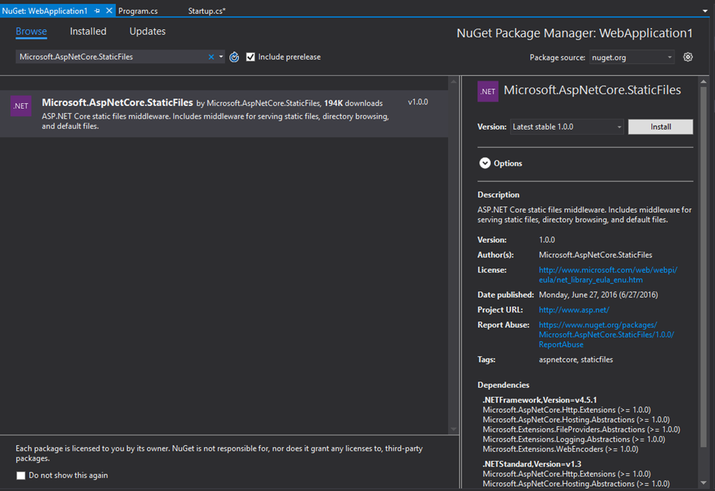
Task: Click the .NET package icon in results list
Action: coord(21,106)
